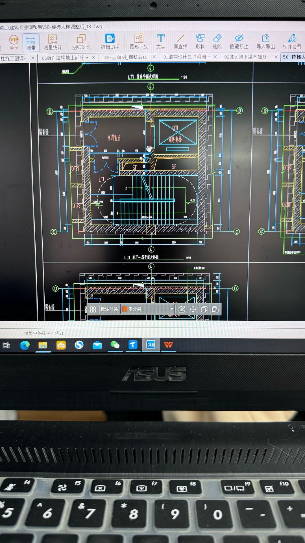Screen dimensions: 305x543
Task: Open 测量统计 measurement statistics
Action: 53,42
